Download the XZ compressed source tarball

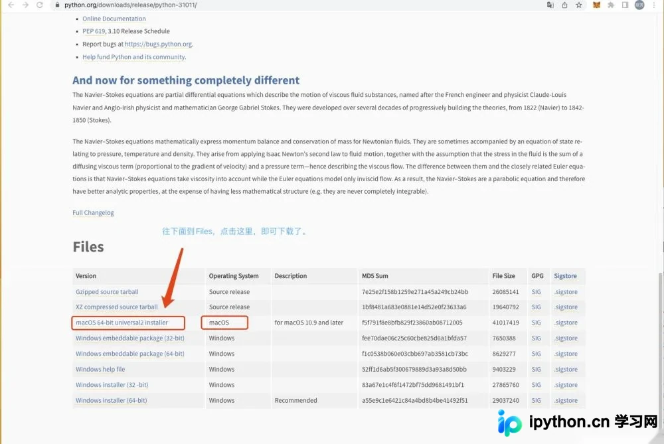116,307
